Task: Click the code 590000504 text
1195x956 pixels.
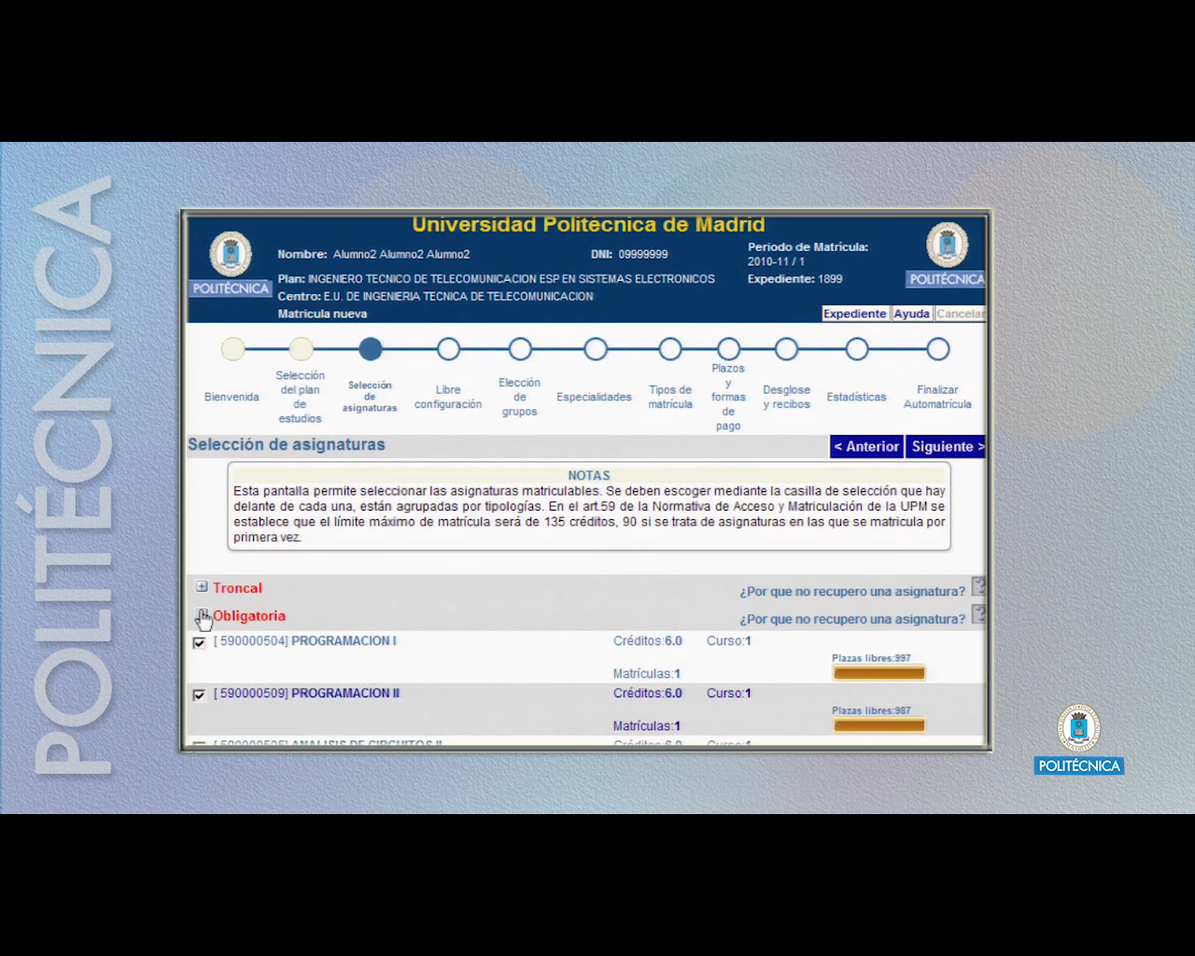Action: pos(251,641)
